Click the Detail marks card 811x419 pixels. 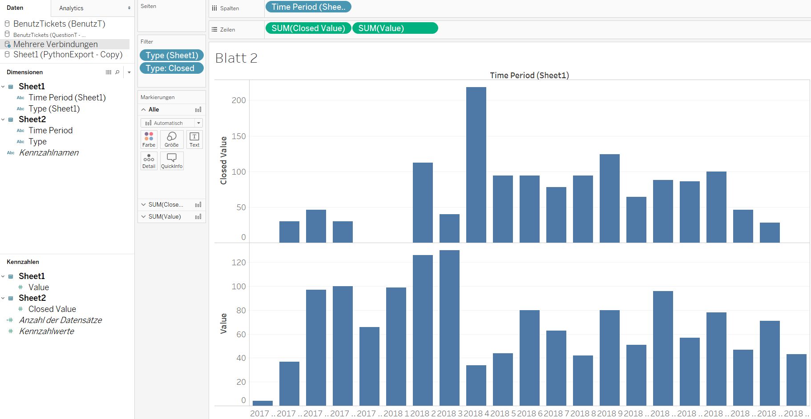pyautogui.click(x=149, y=160)
